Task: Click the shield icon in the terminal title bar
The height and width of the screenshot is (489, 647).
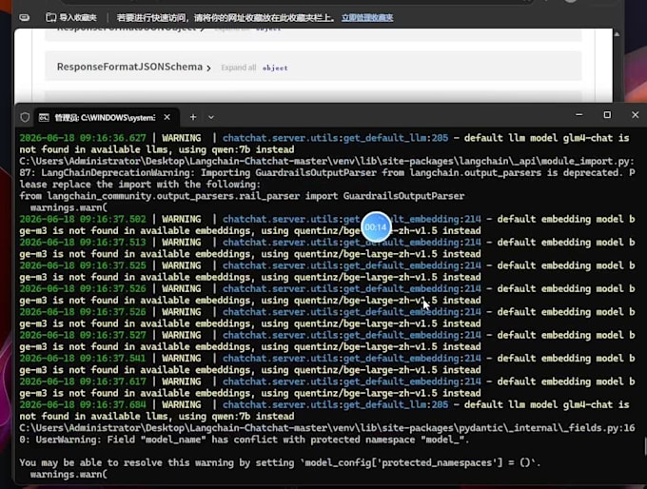Action: pos(25,118)
